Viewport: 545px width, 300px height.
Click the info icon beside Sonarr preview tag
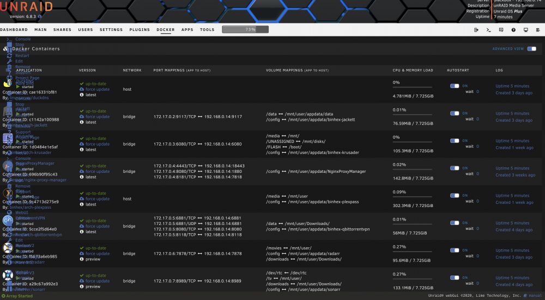(x=82, y=286)
